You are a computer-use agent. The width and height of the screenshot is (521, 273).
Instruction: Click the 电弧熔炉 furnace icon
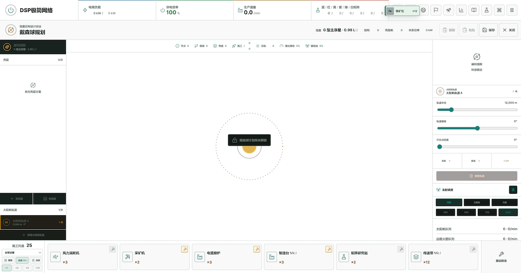pos(200,257)
